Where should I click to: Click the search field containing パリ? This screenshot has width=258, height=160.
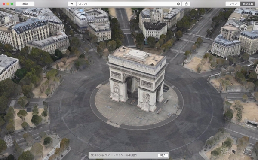129,4
